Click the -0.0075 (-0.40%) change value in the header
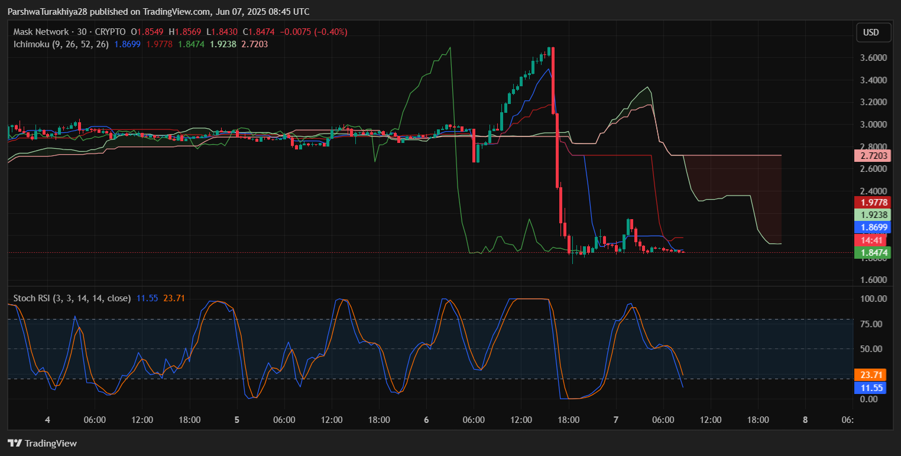The height and width of the screenshot is (456, 901). (314, 32)
